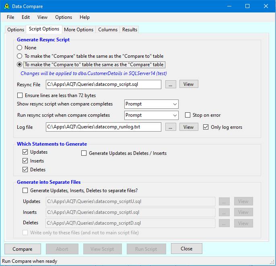Screen dimensions: 276x266
Task: Maximize the Data Compare window
Action: coord(247,6)
